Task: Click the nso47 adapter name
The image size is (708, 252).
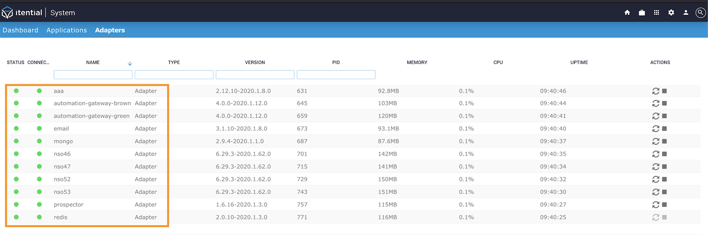Action: pos(62,166)
